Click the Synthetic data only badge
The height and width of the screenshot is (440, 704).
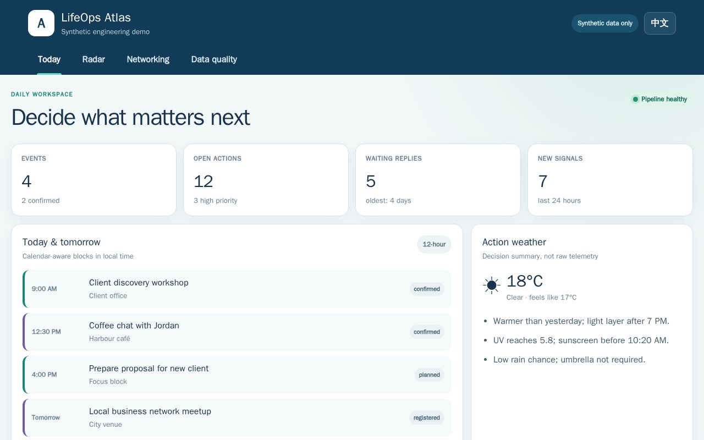coord(605,23)
